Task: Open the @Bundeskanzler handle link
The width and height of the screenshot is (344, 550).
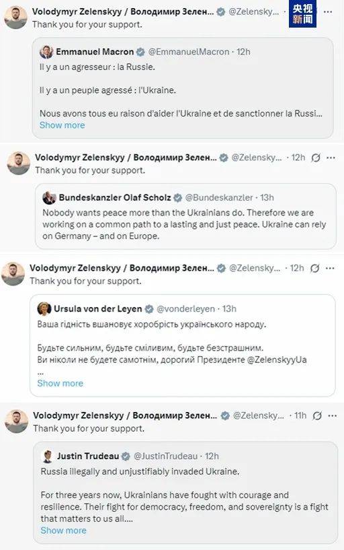Action: point(219,198)
